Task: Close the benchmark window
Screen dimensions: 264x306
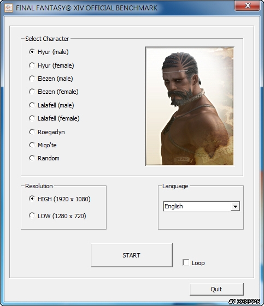Action: (x=248, y=5)
